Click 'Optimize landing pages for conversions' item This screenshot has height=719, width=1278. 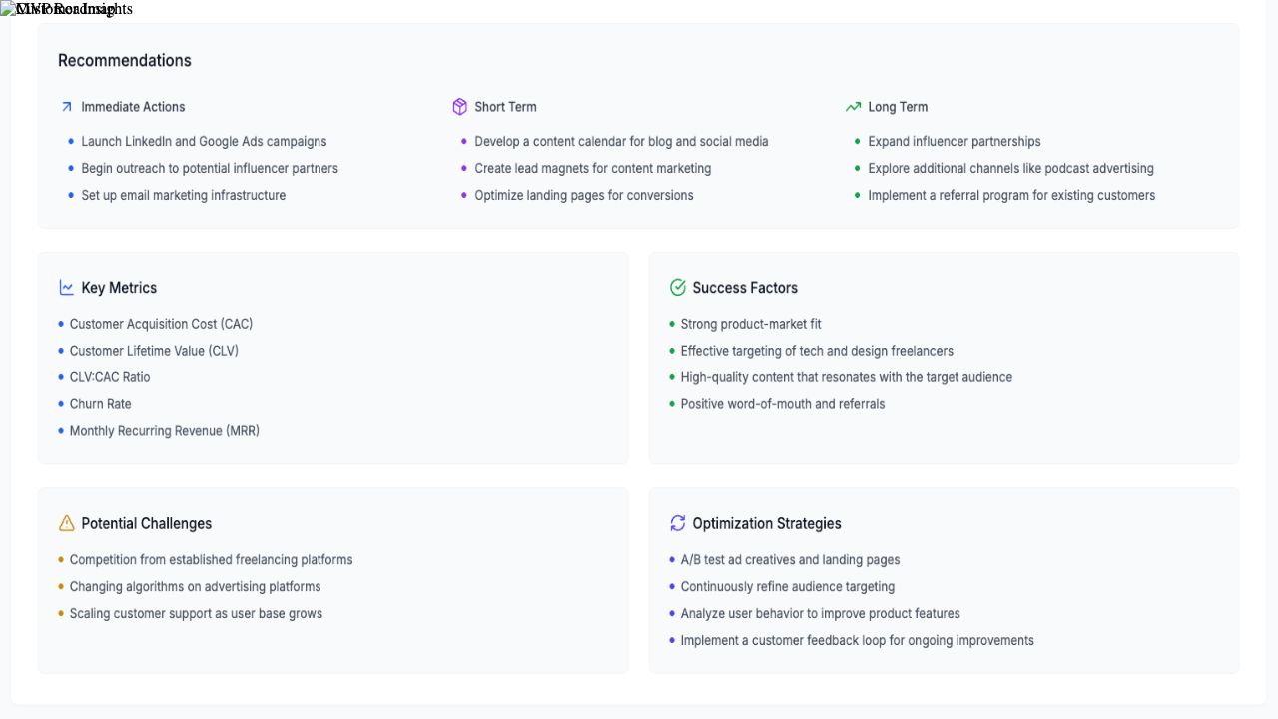[584, 196]
